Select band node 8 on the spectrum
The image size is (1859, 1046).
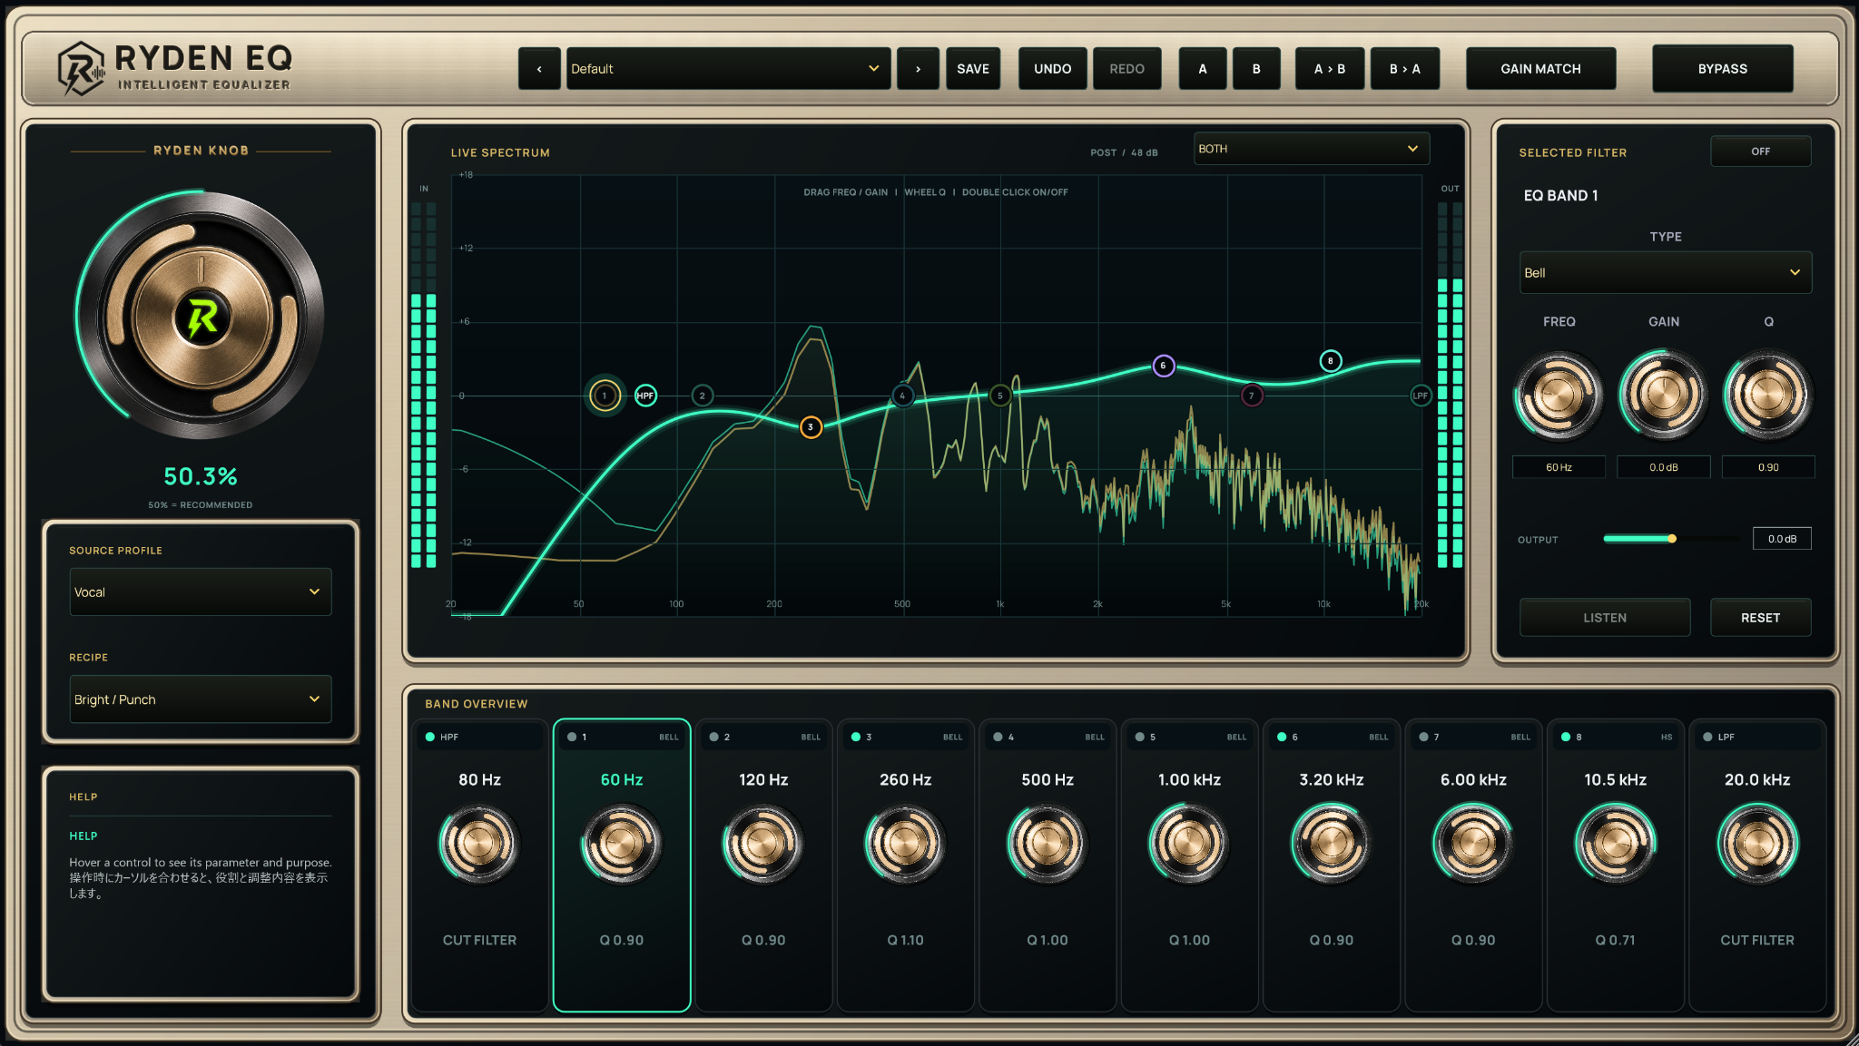click(1331, 361)
